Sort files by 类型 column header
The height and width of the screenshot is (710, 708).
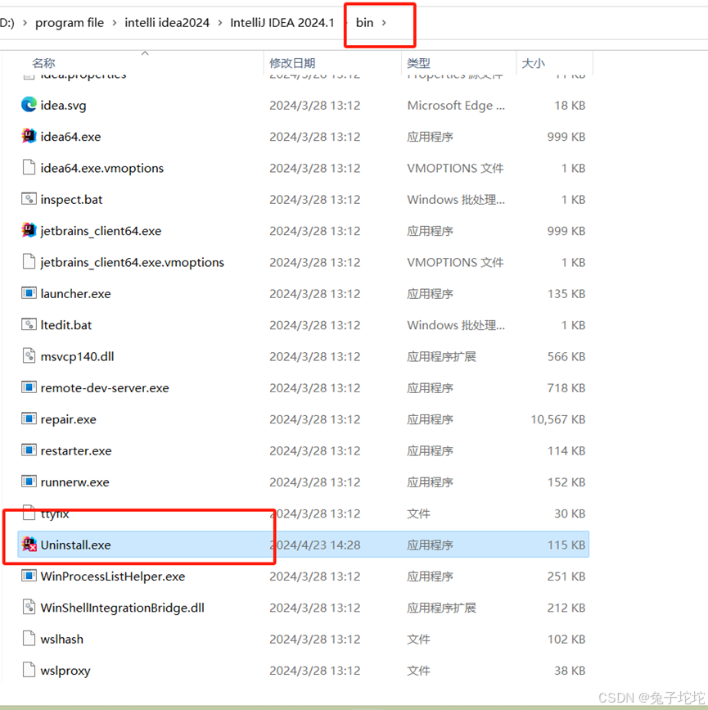418,63
